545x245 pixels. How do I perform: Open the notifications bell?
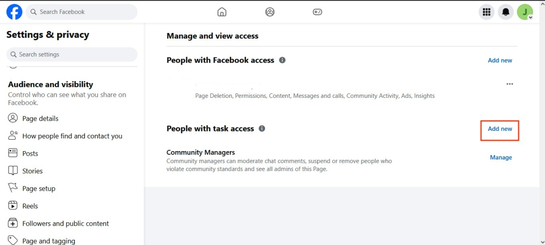pyautogui.click(x=506, y=12)
